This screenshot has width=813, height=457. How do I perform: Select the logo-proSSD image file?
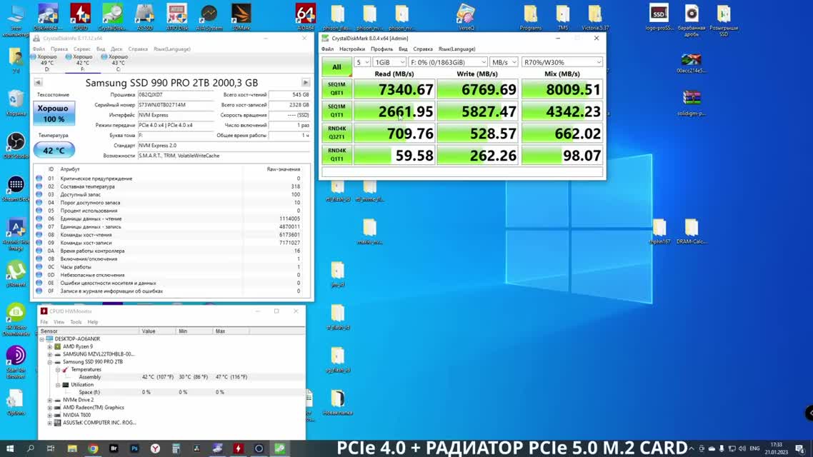659,16
